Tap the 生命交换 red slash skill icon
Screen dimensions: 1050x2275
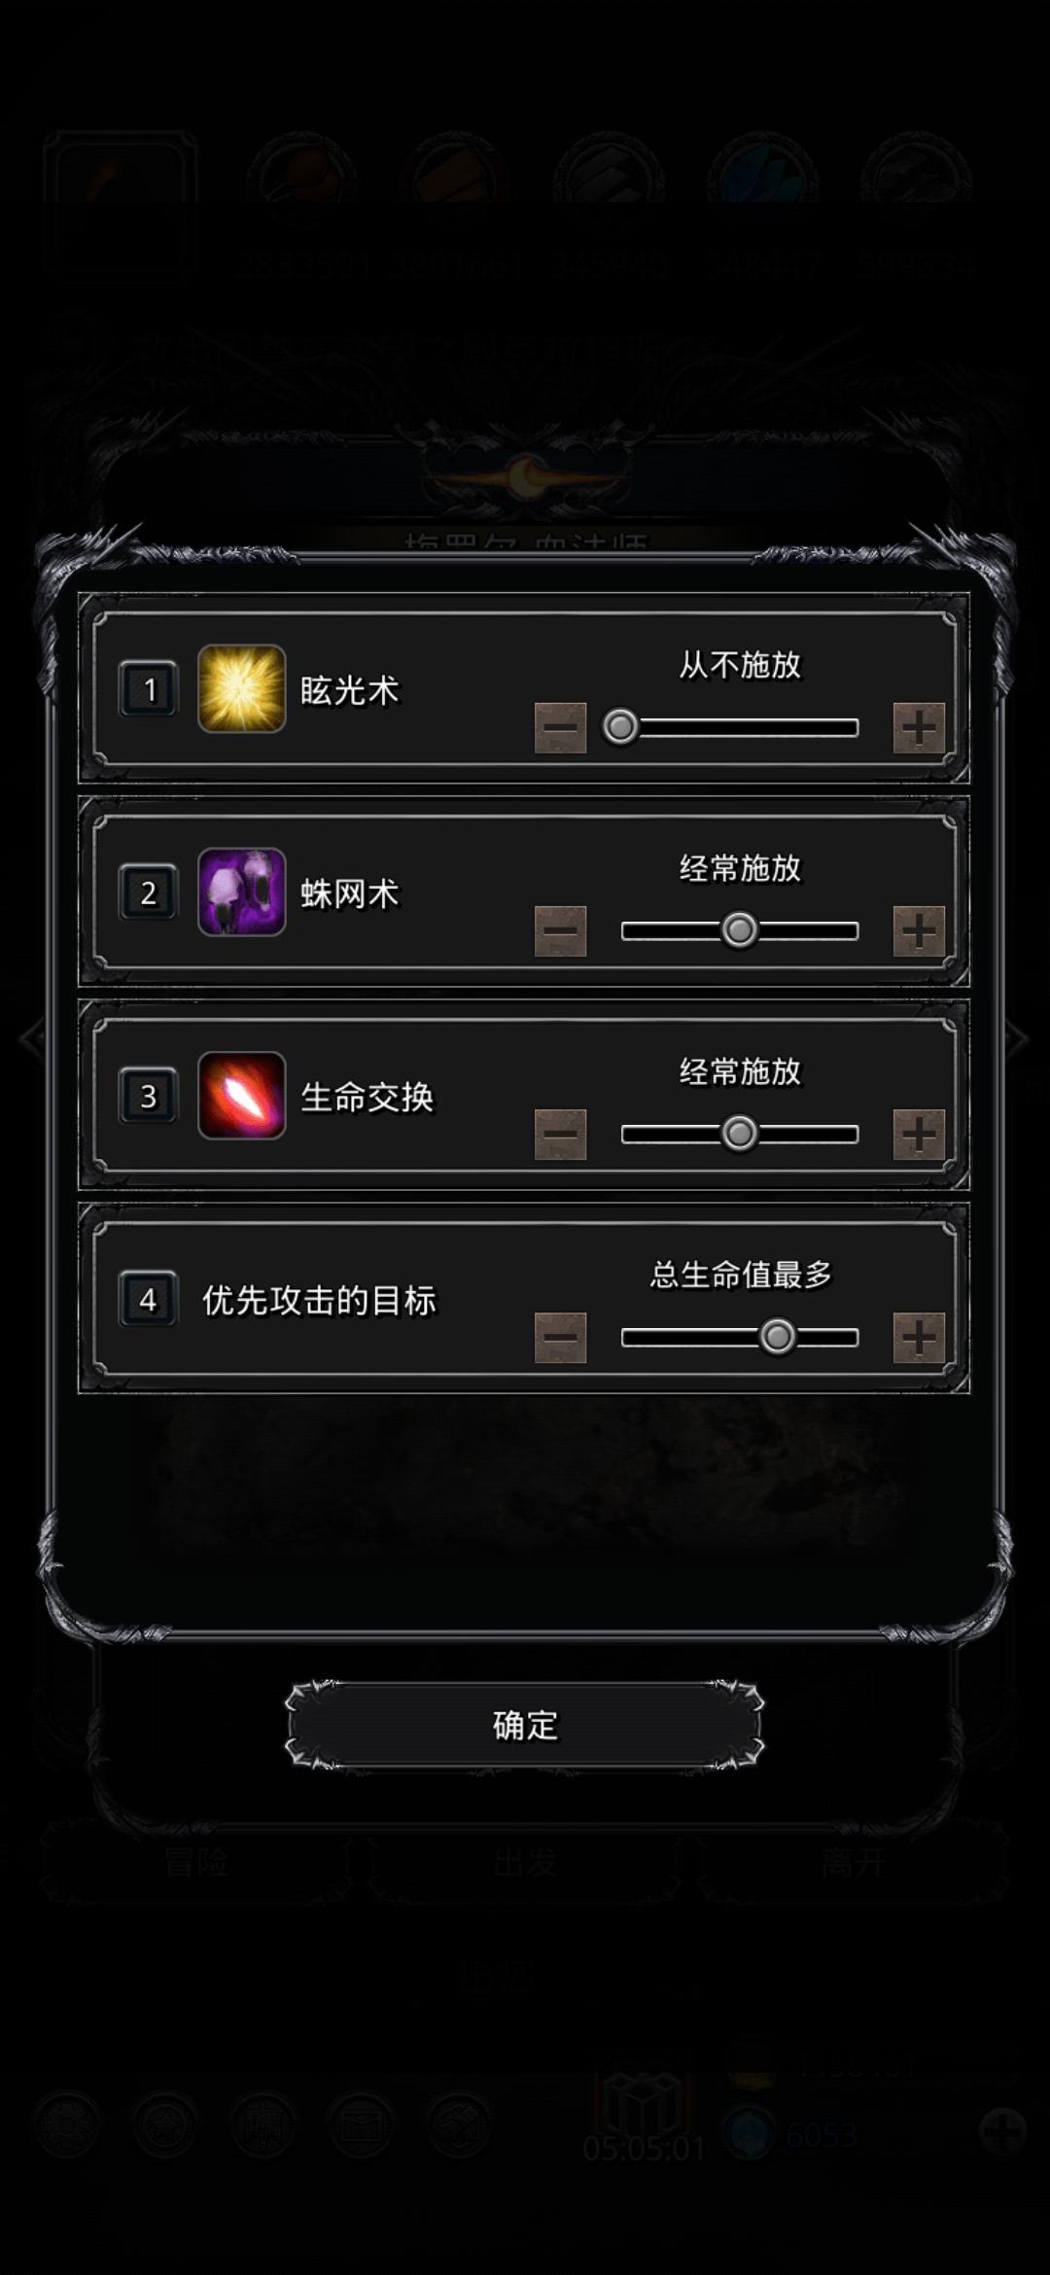pos(241,1095)
